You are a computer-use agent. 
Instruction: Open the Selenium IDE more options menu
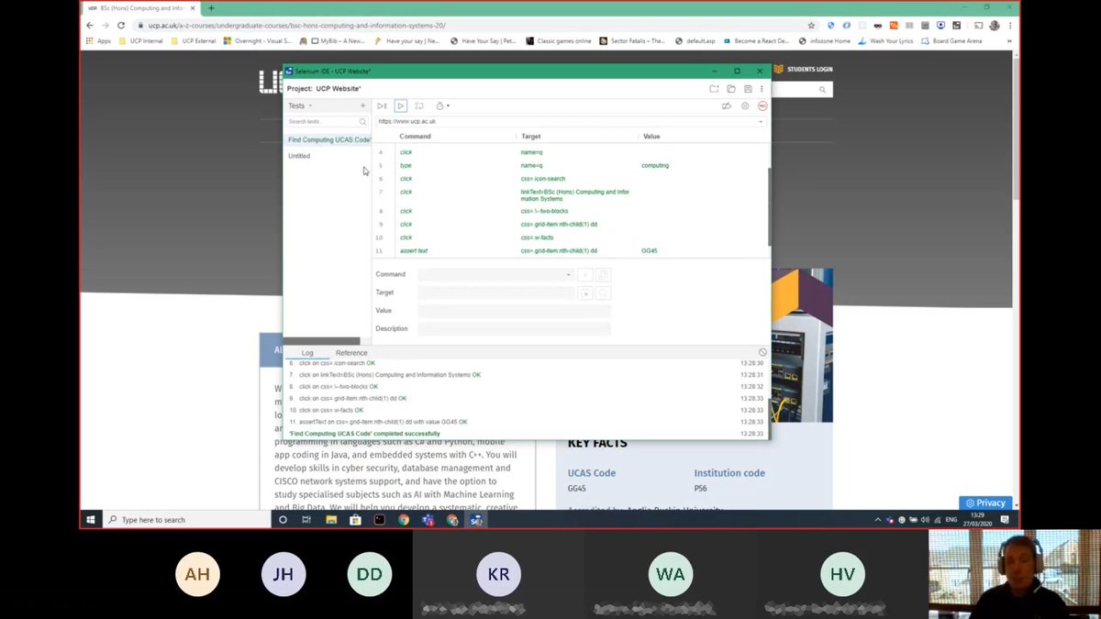[x=762, y=89]
